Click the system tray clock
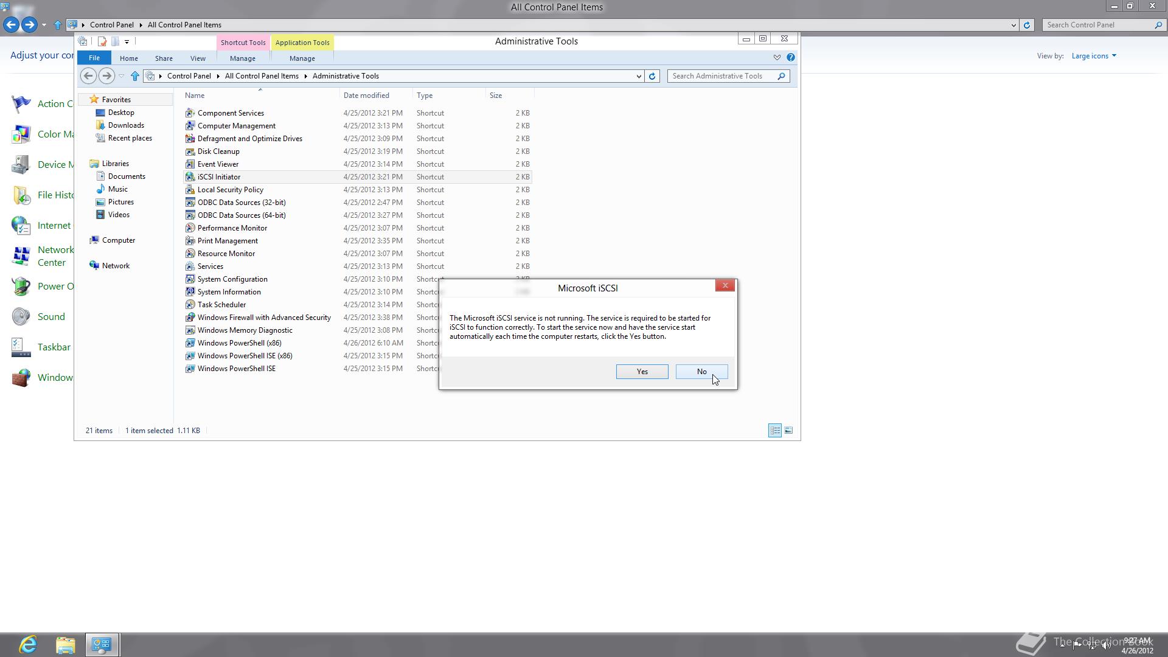1168x657 pixels. coord(1137,645)
